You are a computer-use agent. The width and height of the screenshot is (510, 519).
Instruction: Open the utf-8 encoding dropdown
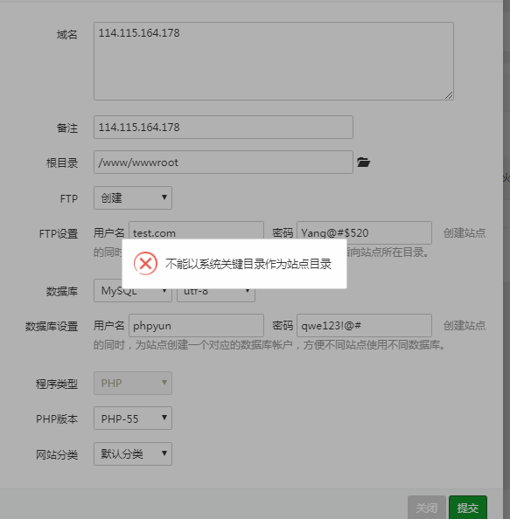pos(216,291)
